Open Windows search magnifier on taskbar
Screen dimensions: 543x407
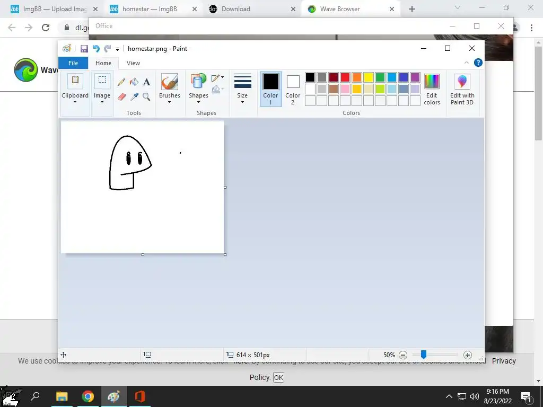(35, 396)
